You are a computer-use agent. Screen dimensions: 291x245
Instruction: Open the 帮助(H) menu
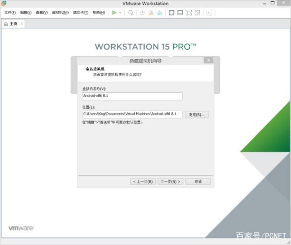(x=99, y=12)
